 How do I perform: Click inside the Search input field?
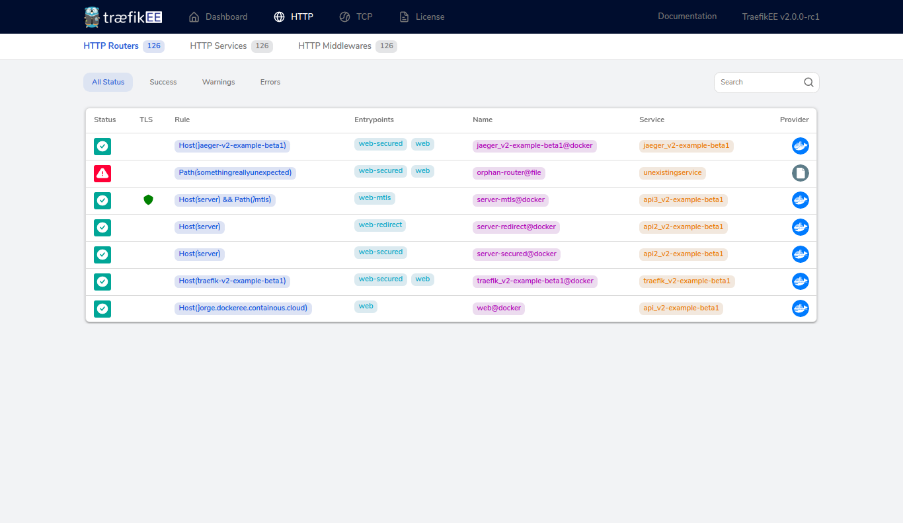(x=757, y=83)
